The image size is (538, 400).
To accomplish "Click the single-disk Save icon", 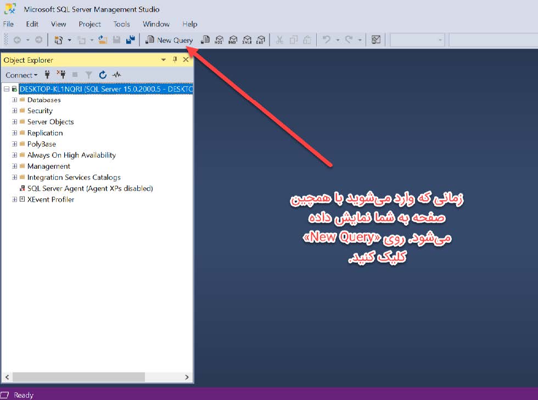I will [x=116, y=40].
